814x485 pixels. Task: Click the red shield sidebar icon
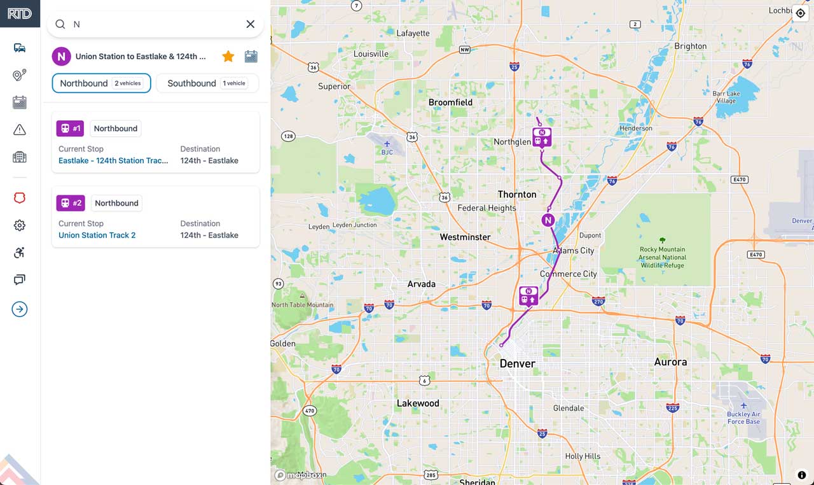pos(20,198)
